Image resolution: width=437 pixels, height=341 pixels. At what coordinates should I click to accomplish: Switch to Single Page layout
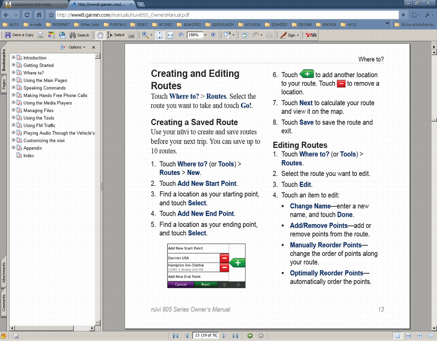398,336
